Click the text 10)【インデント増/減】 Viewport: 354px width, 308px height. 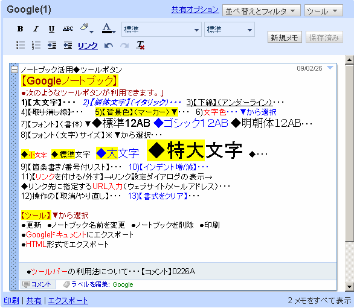[x=163, y=167]
